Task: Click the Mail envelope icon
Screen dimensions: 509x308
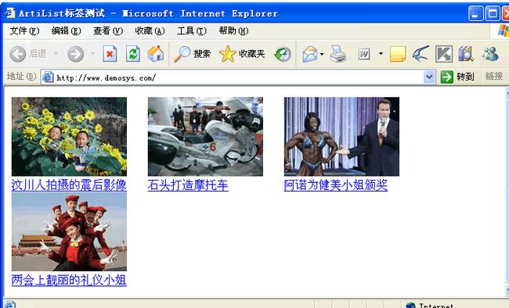Action: 310,54
